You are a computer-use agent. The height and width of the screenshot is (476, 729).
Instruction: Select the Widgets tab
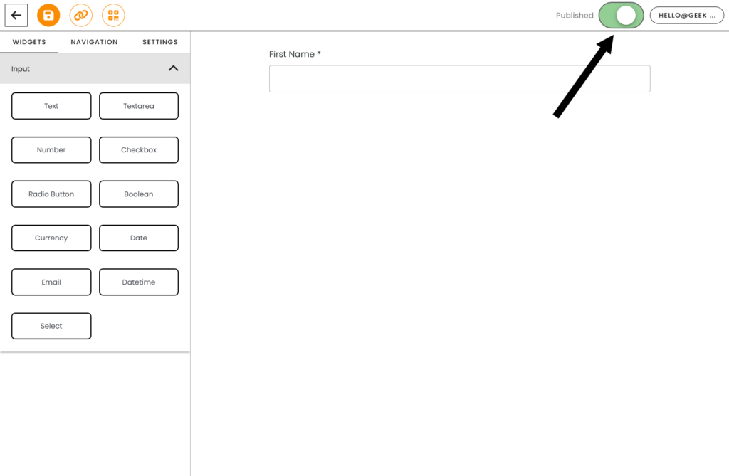tap(29, 42)
